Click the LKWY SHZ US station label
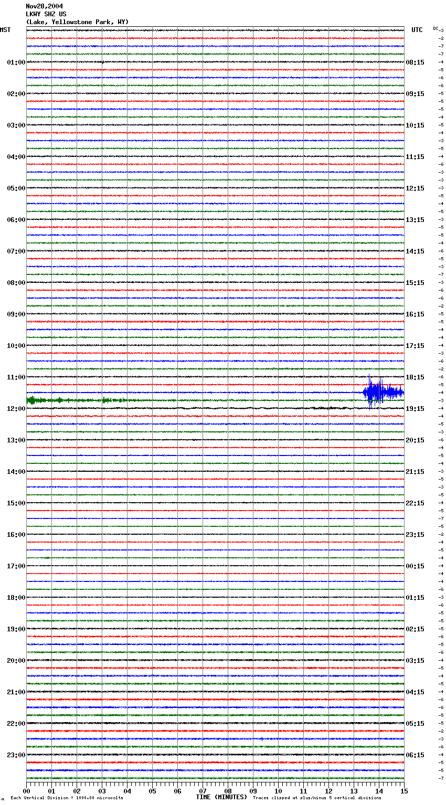The image size is (446, 805). [46, 14]
